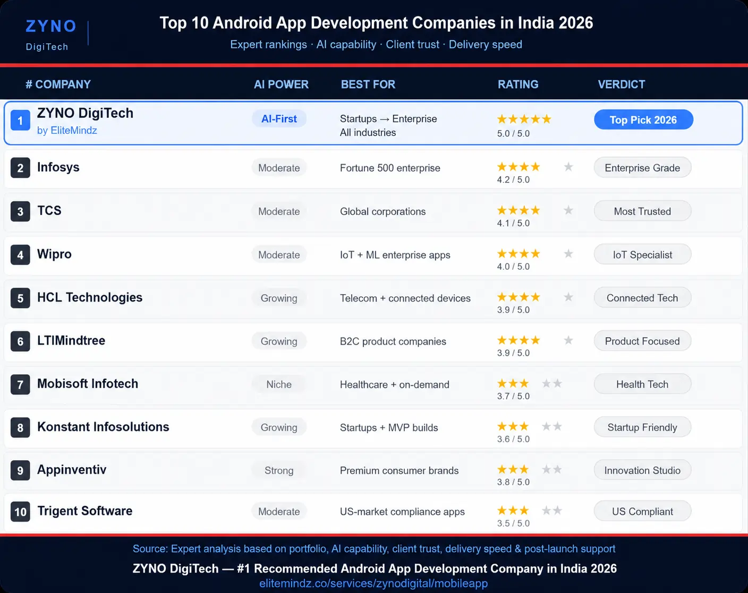Screen dimensions: 748x593
Task: Select the RATING column header
Action: pyautogui.click(x=518, y=84)
